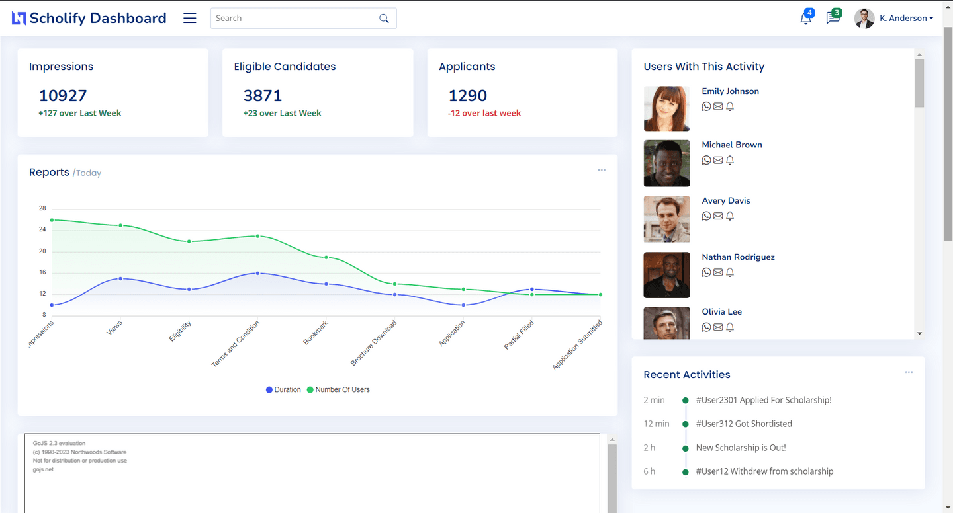This screenshot has height=513, width=953.
Task: Click '#User12 Withdrew from scholarship' activity
Action: tap(765, 471)
